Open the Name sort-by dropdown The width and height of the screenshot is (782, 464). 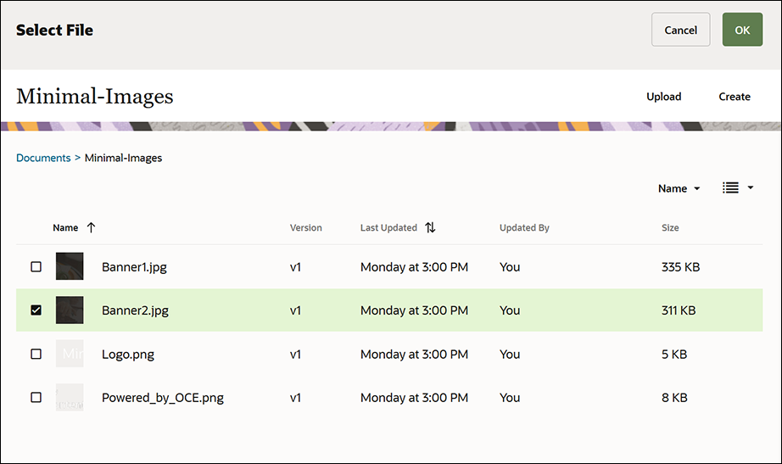679,188
